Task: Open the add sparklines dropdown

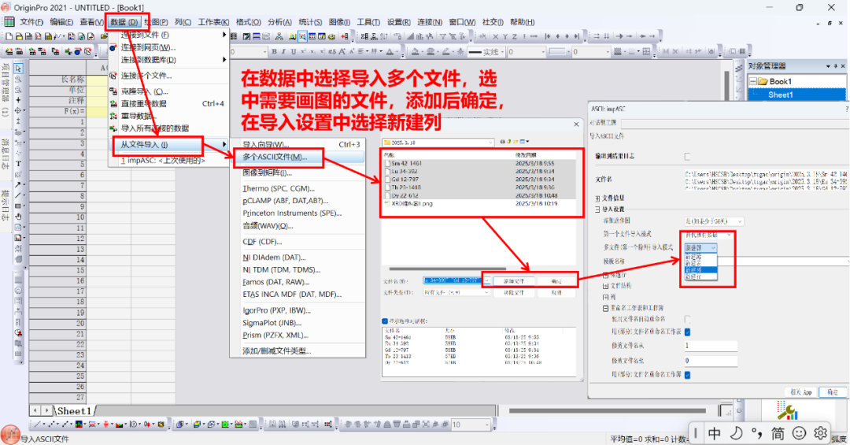Action: click(x=713, y=221)
